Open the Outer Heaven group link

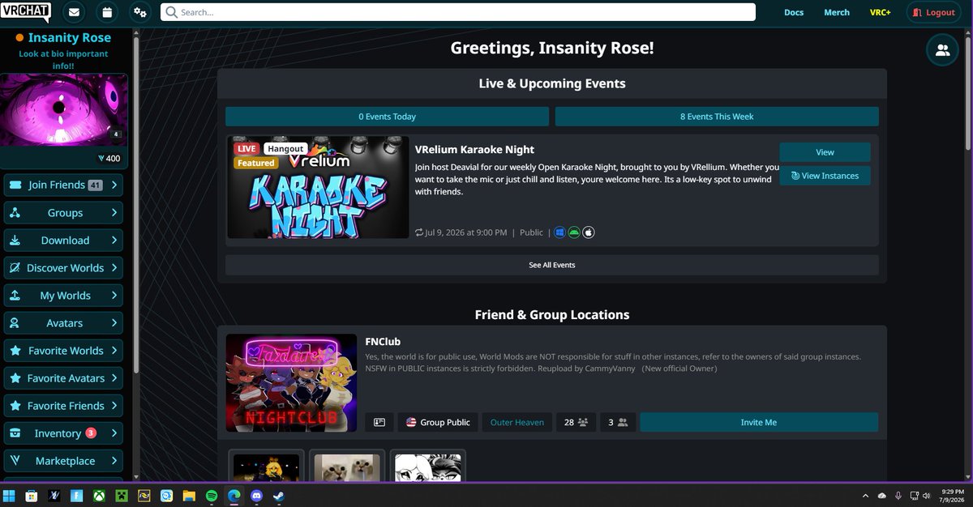tap(517, 422)
